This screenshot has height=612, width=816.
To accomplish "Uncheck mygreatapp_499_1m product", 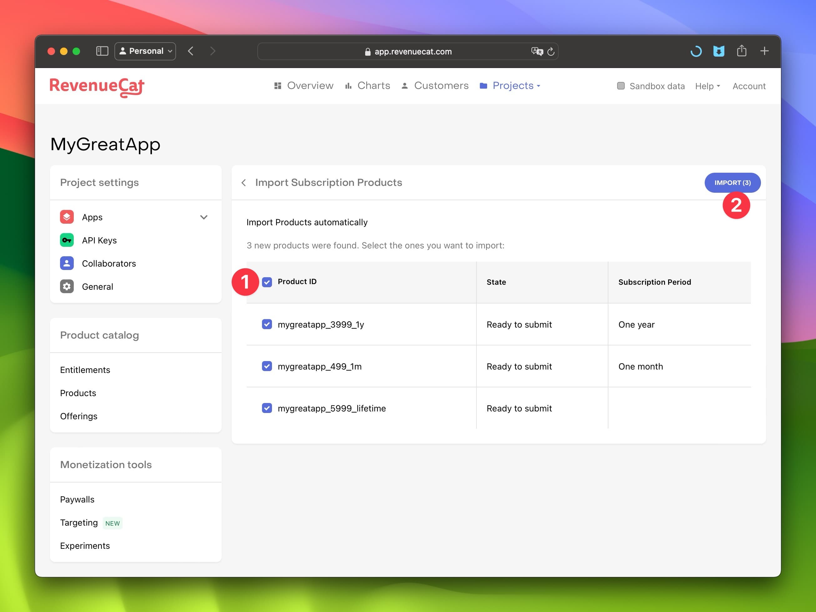I will point(267,366).
